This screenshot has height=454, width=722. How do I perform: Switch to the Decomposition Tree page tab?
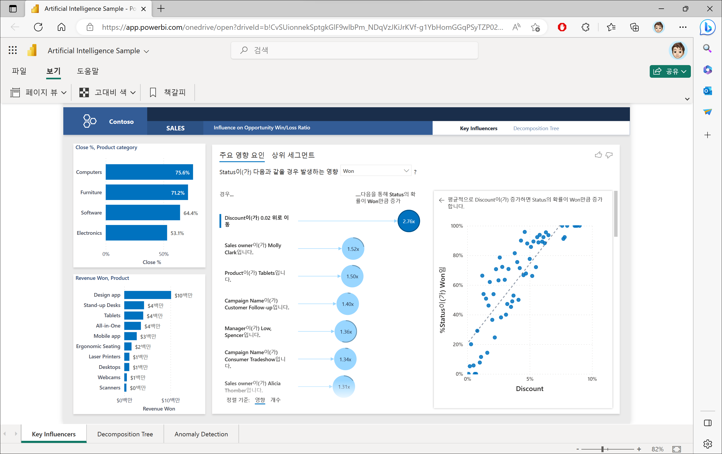[x=125, y=434]
